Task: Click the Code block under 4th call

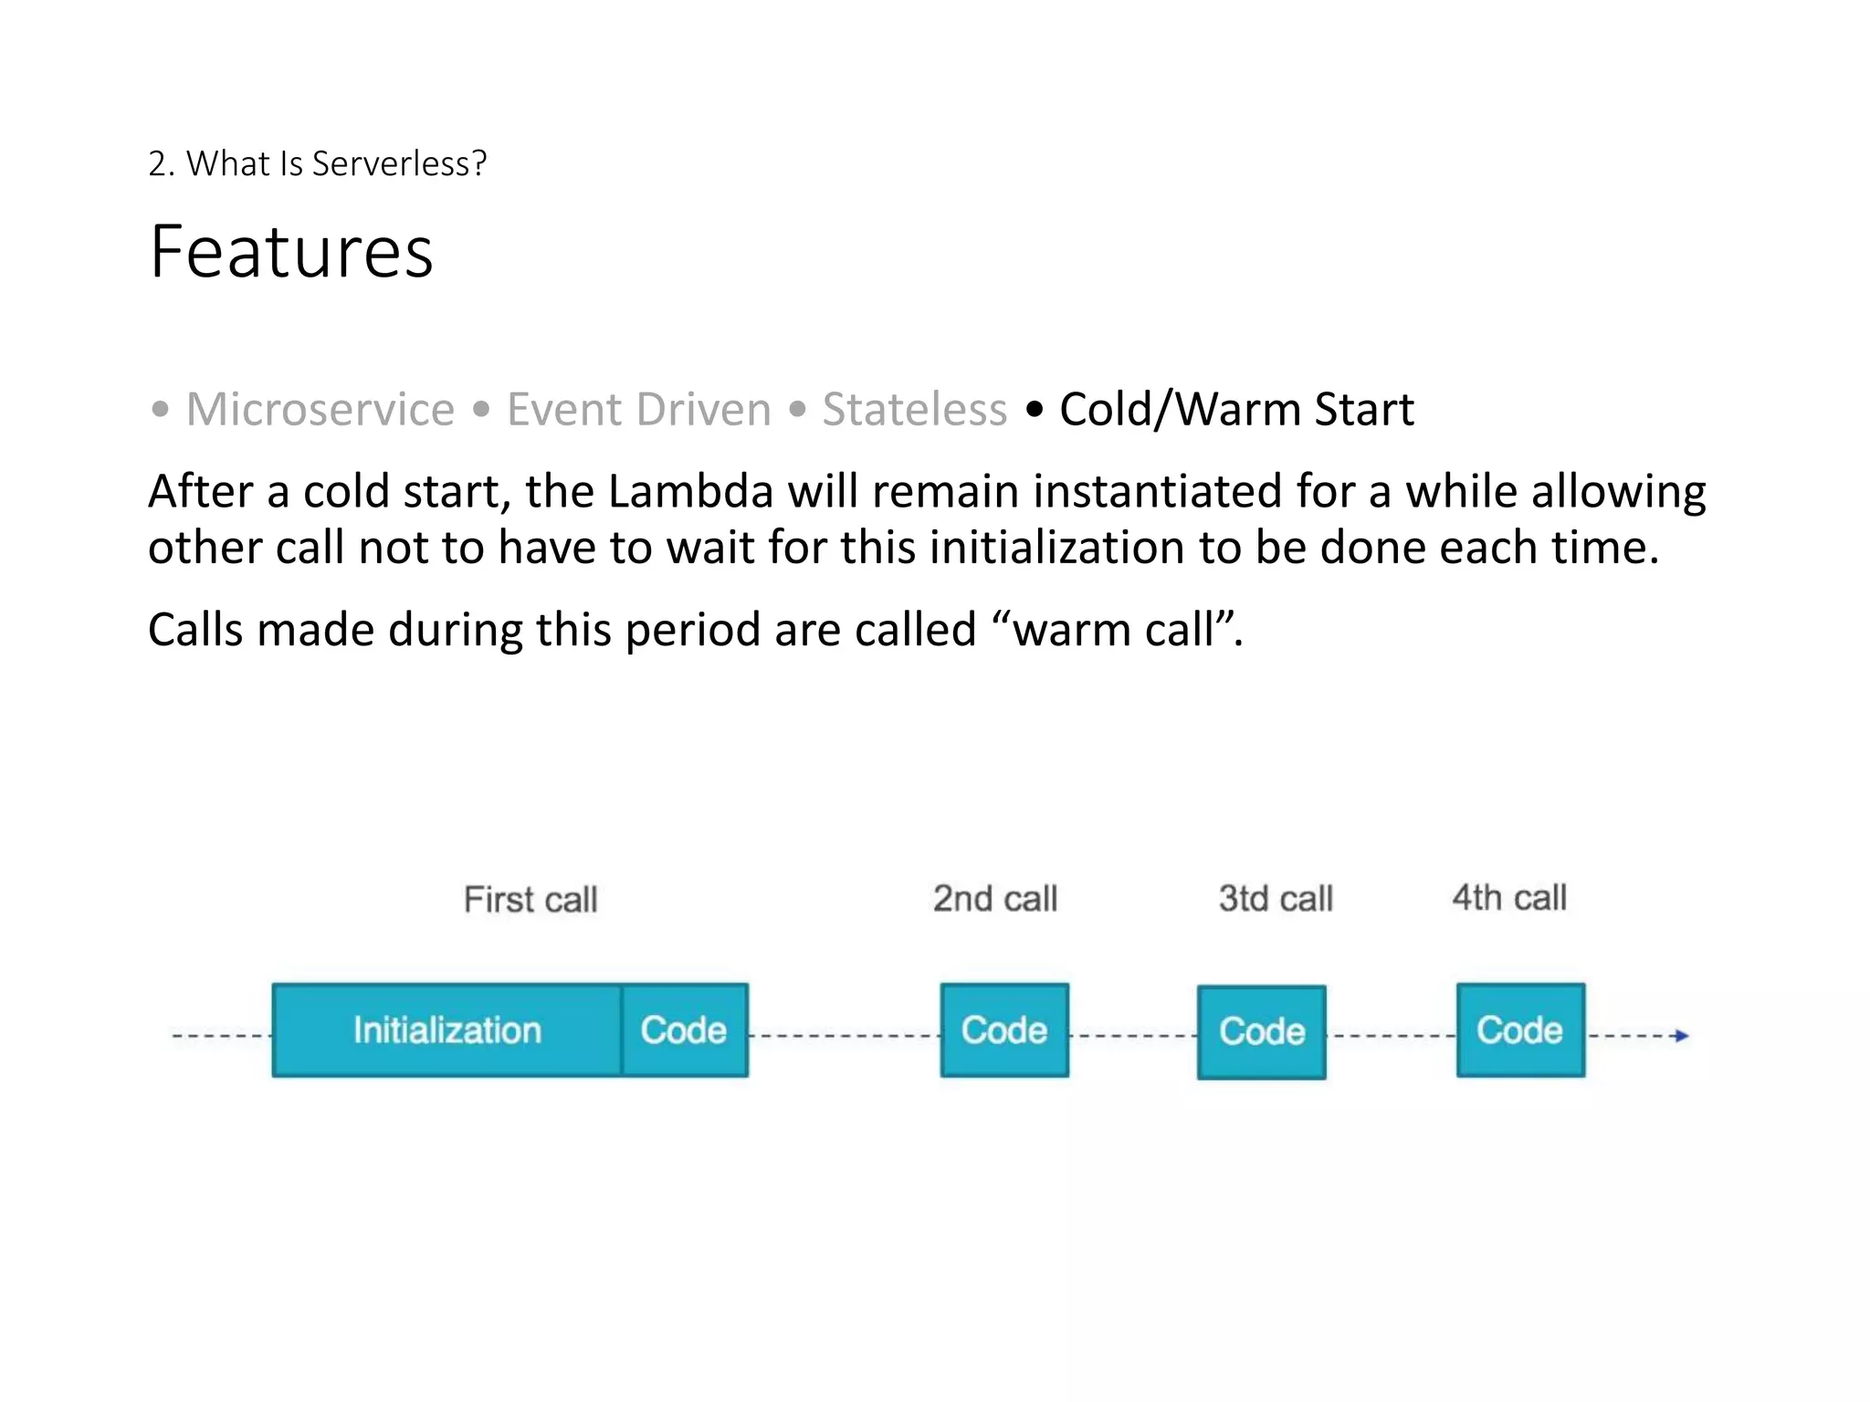Action: [x=1520, y=1031]
